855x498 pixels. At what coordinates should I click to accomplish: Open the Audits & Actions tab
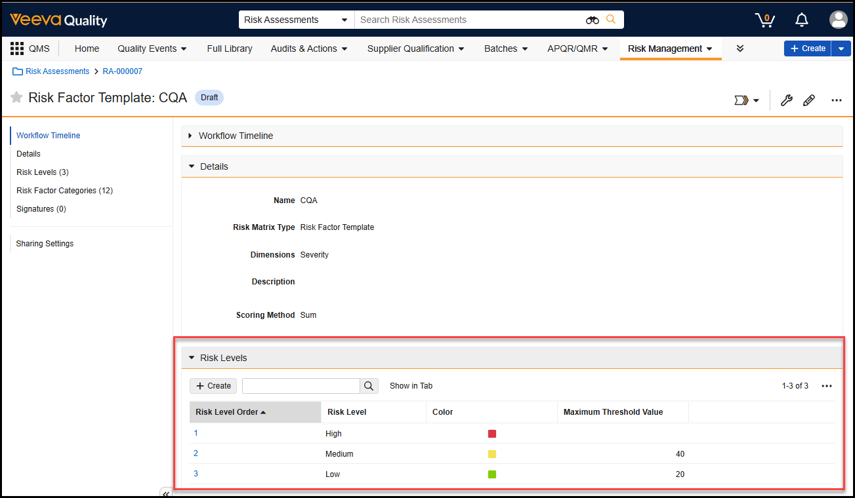pos(309,48)
